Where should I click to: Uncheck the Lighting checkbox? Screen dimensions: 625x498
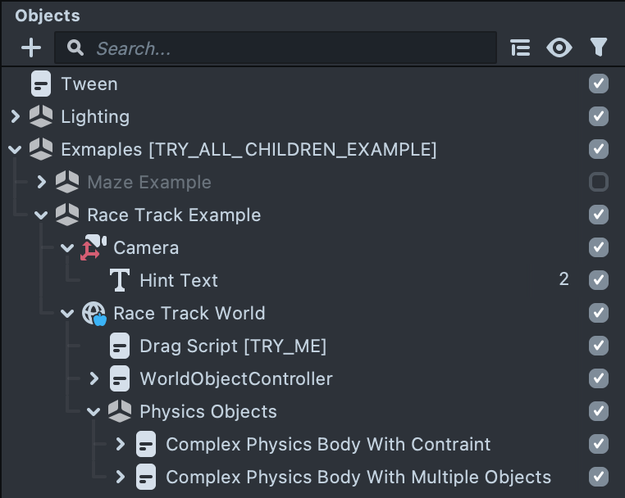coord(599,116)
